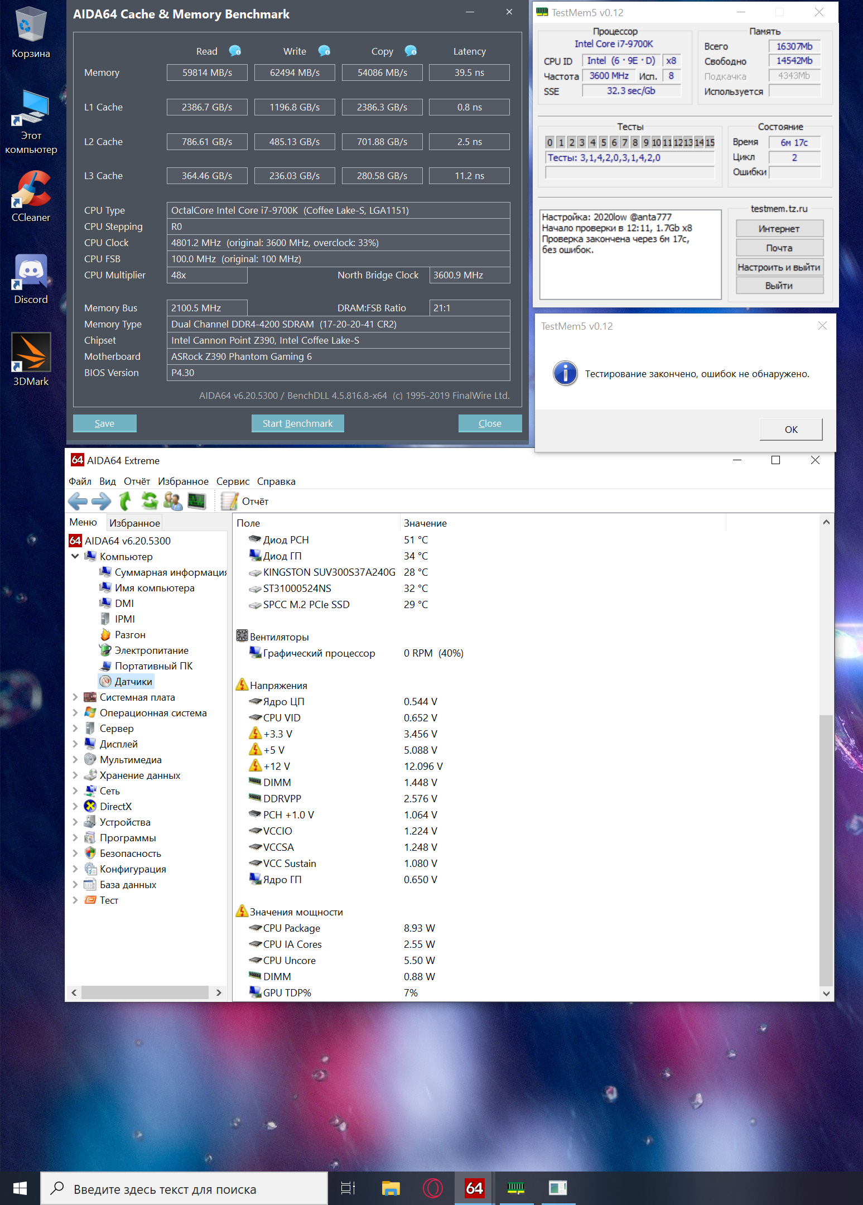Click the last taskbar app icon after TestMem5
Screen dimensions: 863x1205
pos(558,1189)
